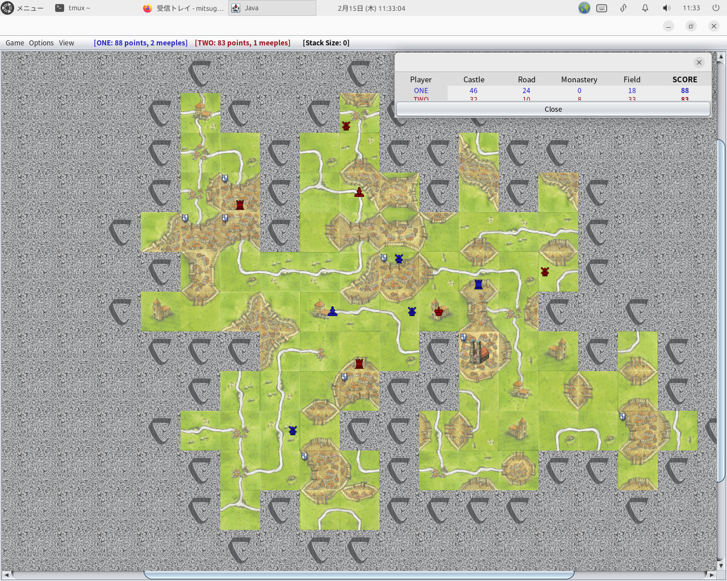The height and width of the screenshot is (581, 727).
Task: Click the shield on the bottom large city
Action: (304, 456)
